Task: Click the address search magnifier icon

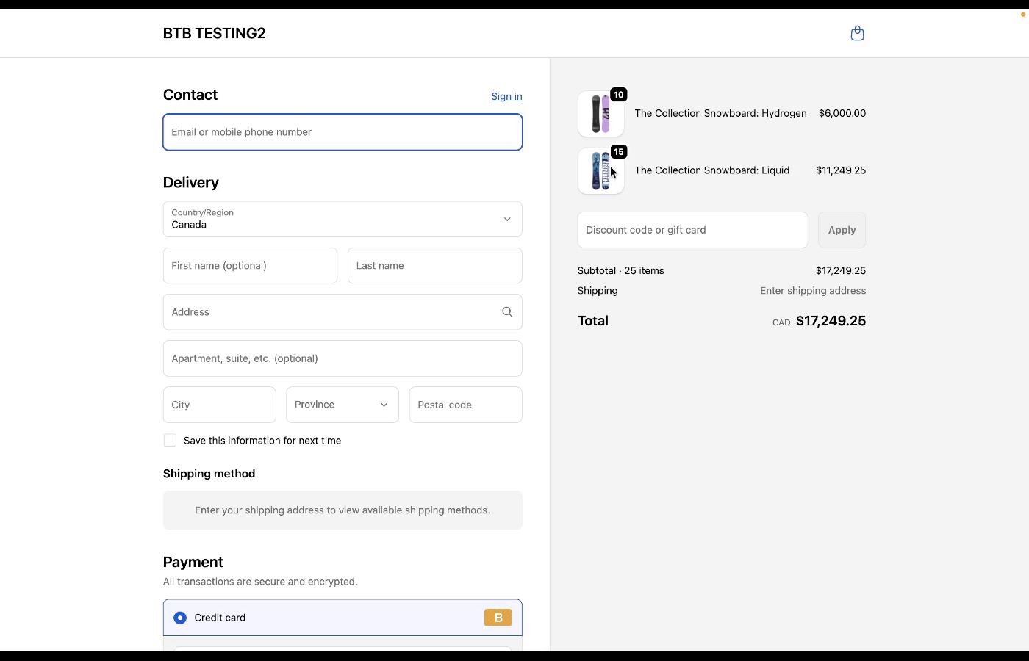Action: click(x=507, y=312)
